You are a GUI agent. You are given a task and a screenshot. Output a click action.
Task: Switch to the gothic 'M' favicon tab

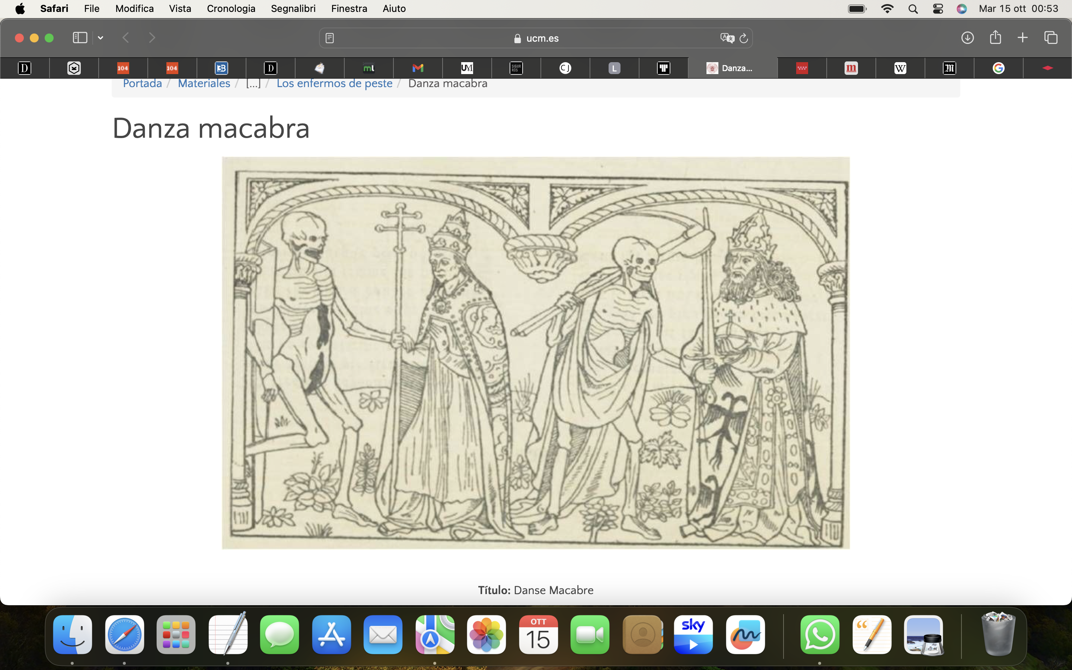tap(949, 68)
